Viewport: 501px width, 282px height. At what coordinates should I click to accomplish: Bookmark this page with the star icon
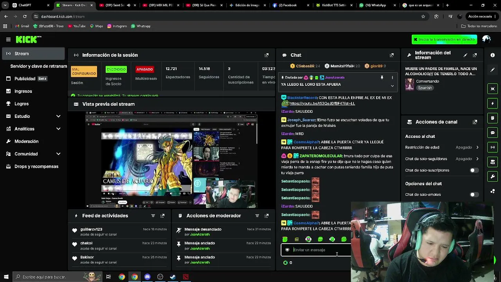(423, 16)
